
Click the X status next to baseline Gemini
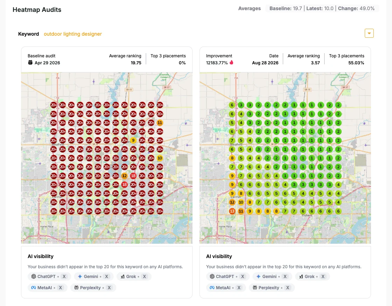point(106,277)
